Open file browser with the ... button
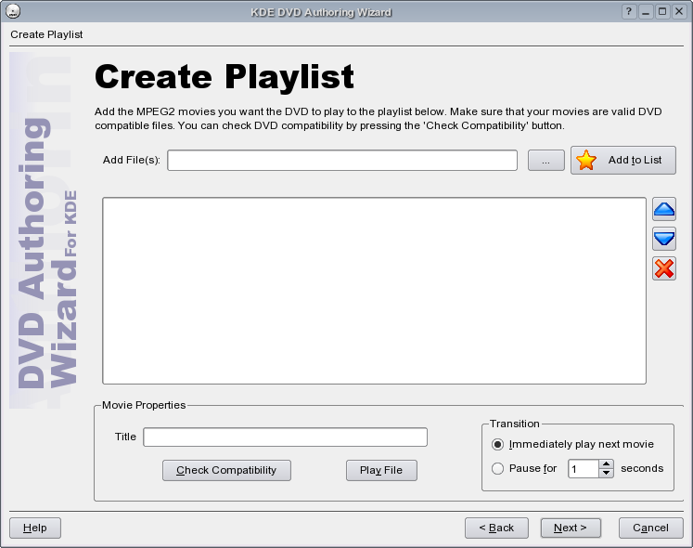The width and height of the screenshot is (693, 548). point(545,161)
